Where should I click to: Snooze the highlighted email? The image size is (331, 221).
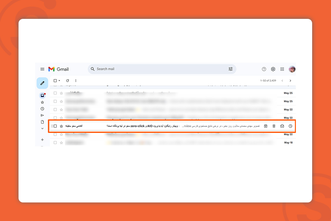(x=291, y=126)
